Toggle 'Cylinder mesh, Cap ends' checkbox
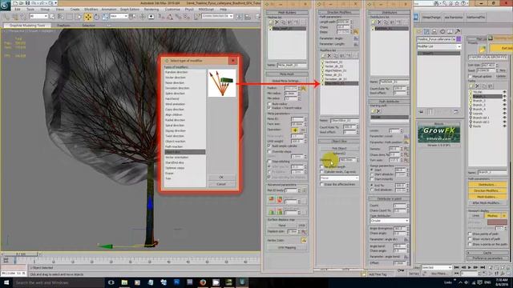 point(322,171)
